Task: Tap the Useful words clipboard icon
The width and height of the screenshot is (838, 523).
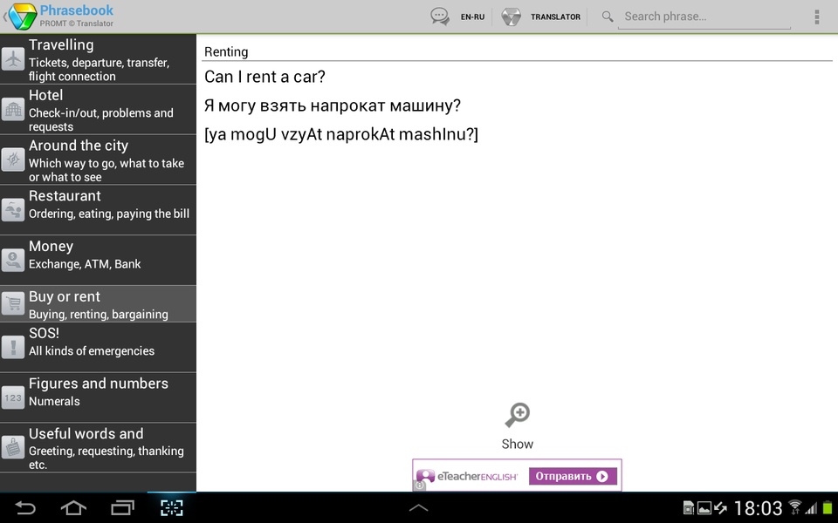Action: (13, 447)
